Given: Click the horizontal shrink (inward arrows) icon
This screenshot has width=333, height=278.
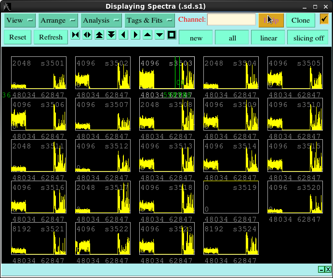Looking at the screenshot, I should coord(75,35).
